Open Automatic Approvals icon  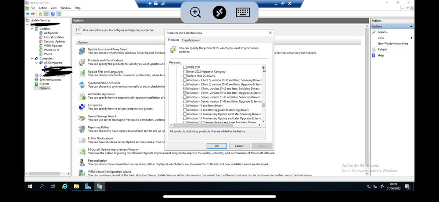(x=82, y=96)
